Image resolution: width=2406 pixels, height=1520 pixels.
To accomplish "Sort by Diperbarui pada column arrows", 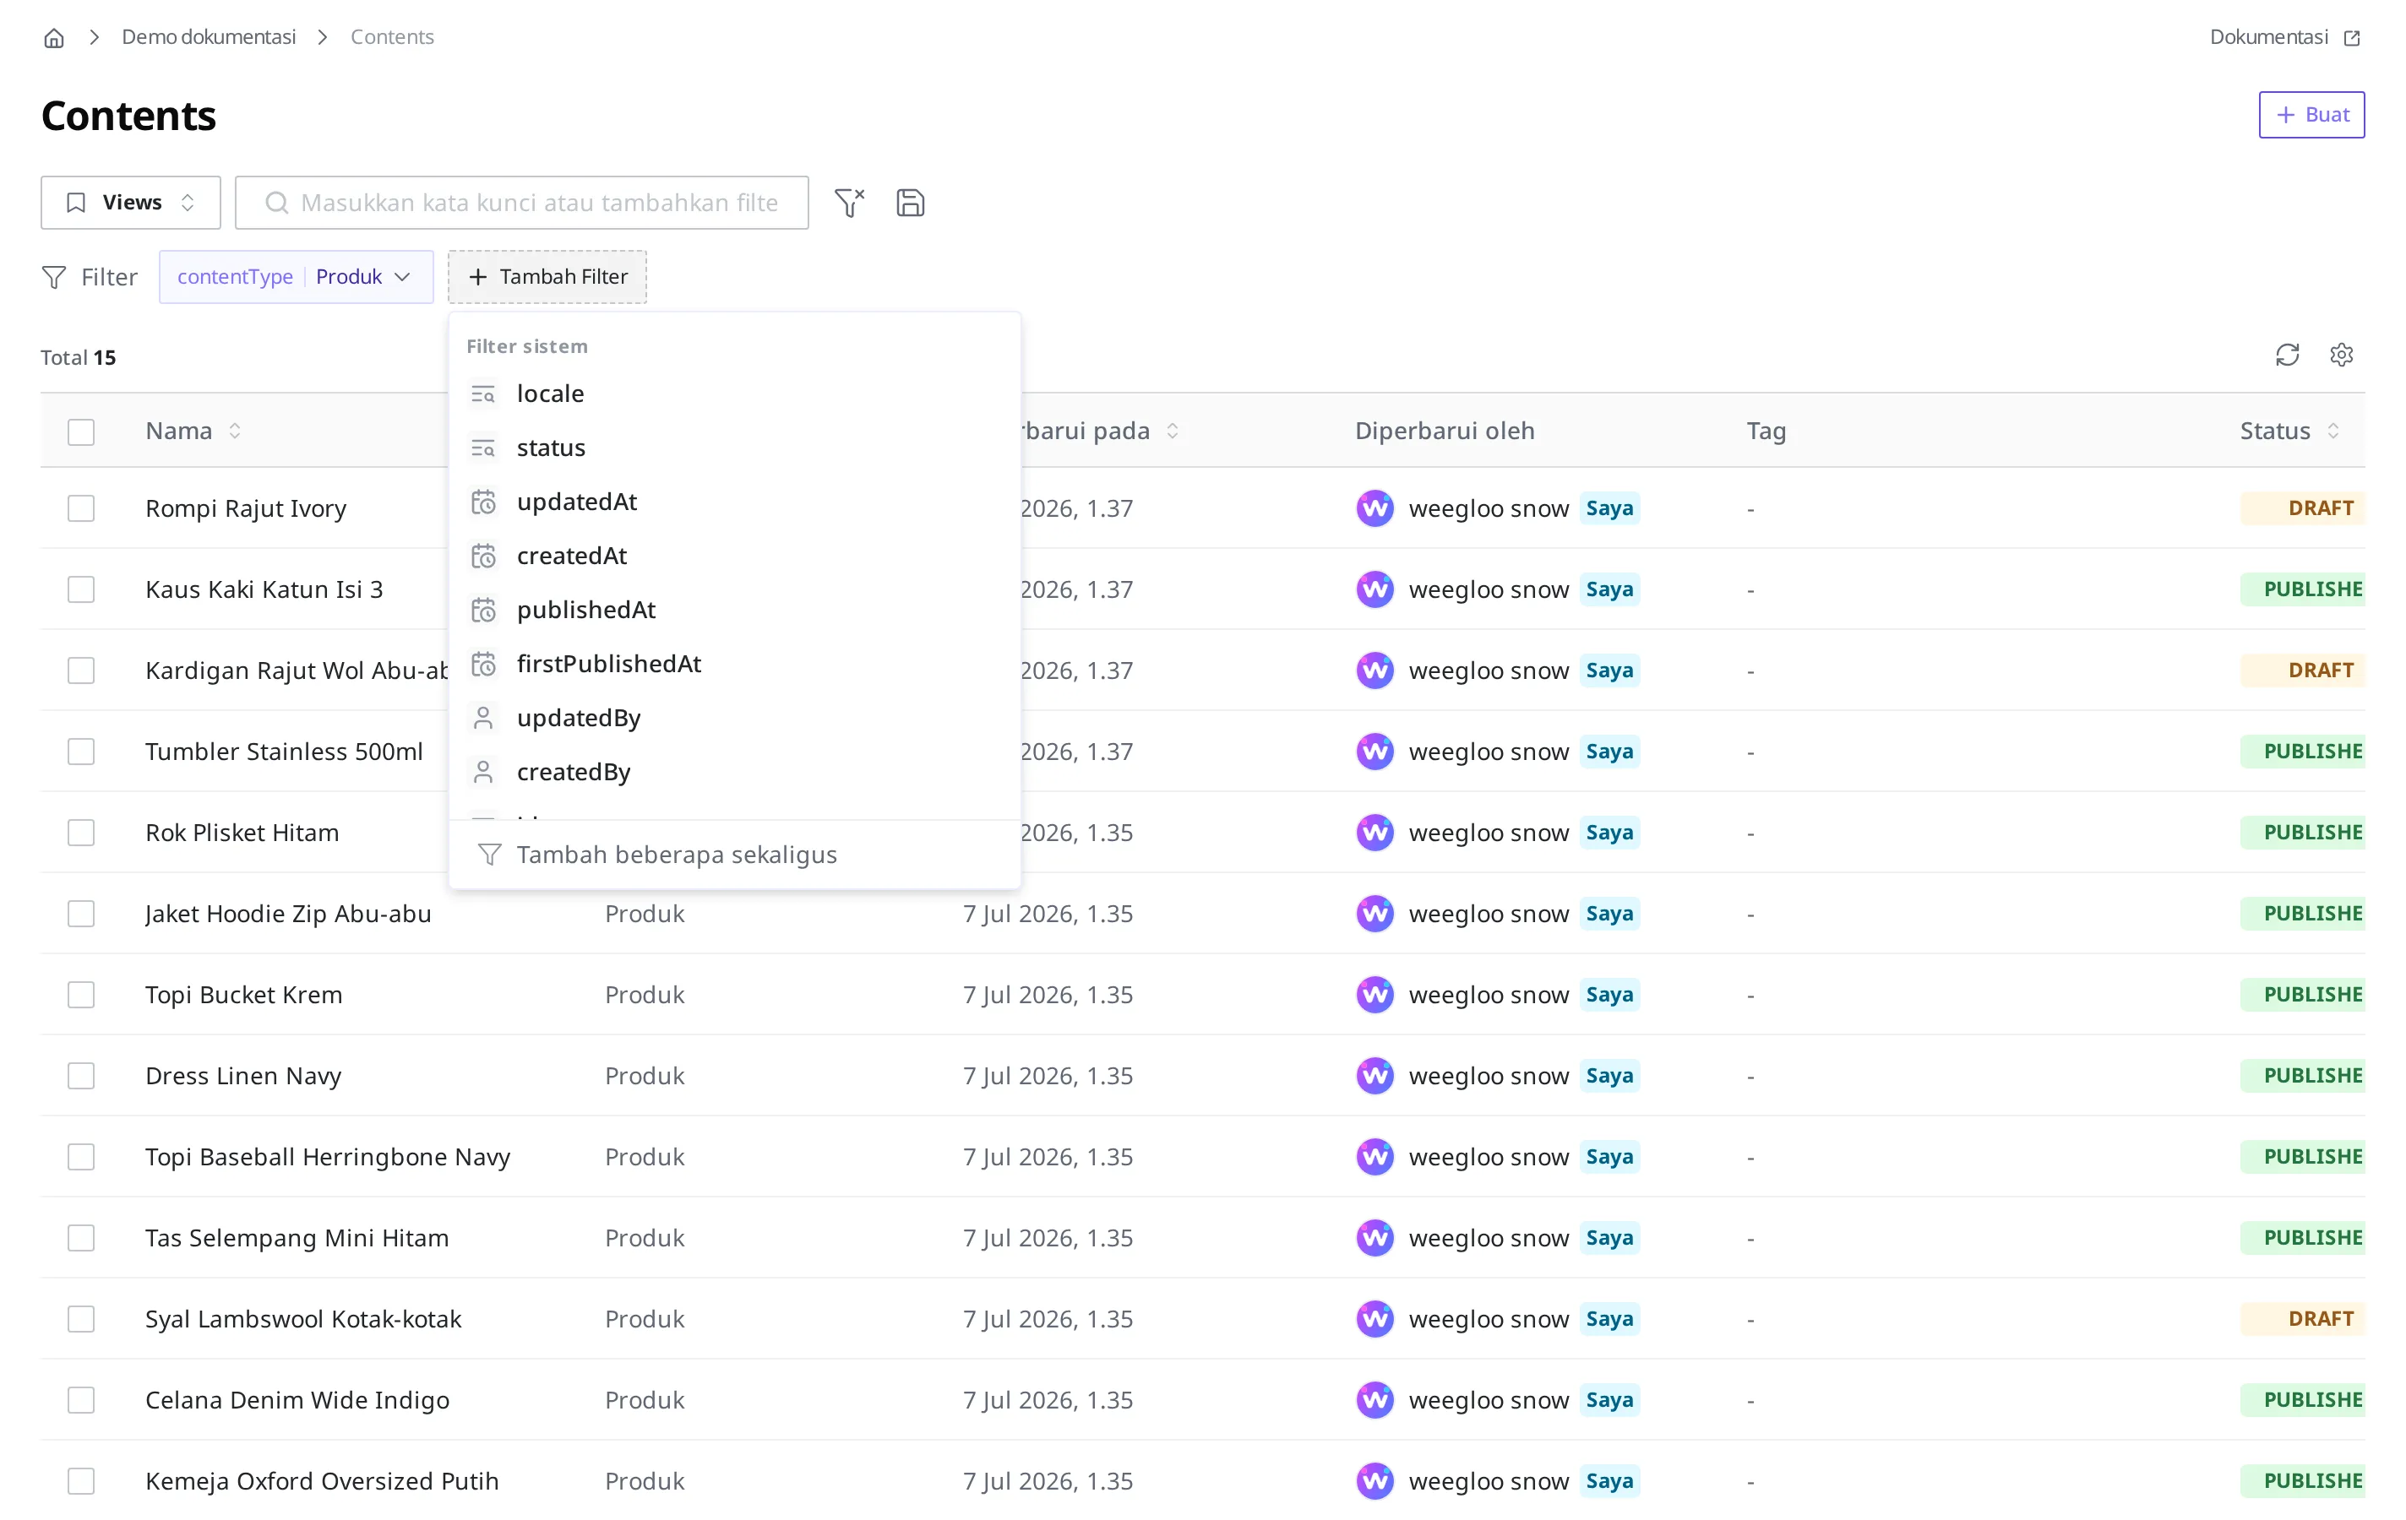I will pos(1173,432).
